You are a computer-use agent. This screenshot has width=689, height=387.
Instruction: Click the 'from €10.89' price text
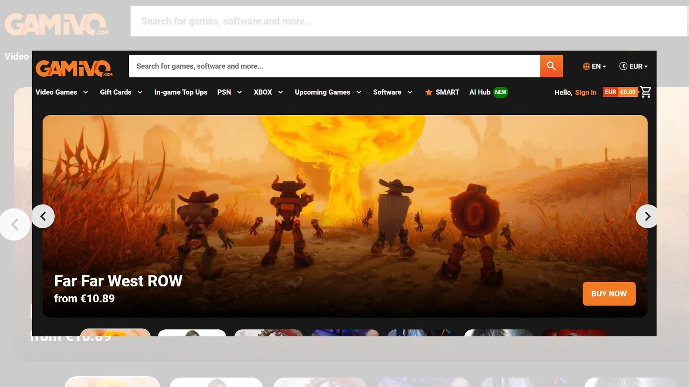coord(84,298)
